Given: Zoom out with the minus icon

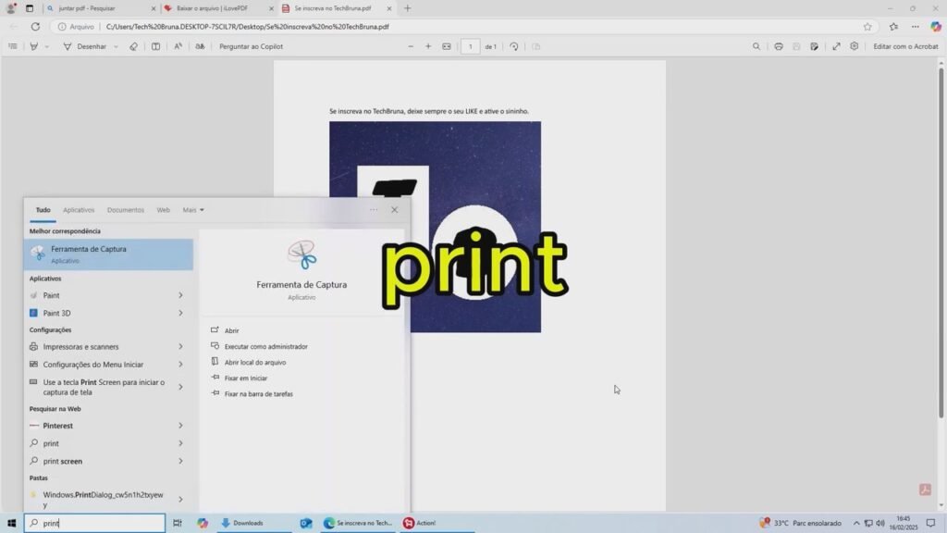Looking at the screenshot, I should (x=411, y=46).
